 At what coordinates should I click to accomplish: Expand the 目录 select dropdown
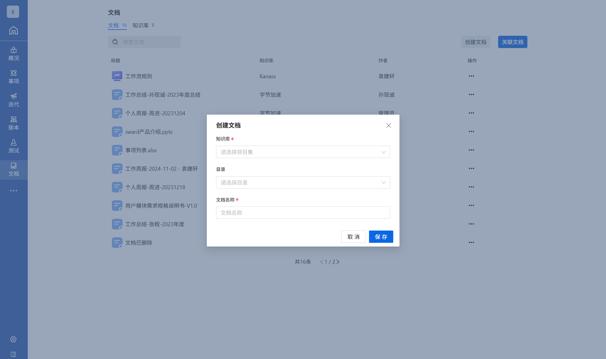[x=303, y=182]
